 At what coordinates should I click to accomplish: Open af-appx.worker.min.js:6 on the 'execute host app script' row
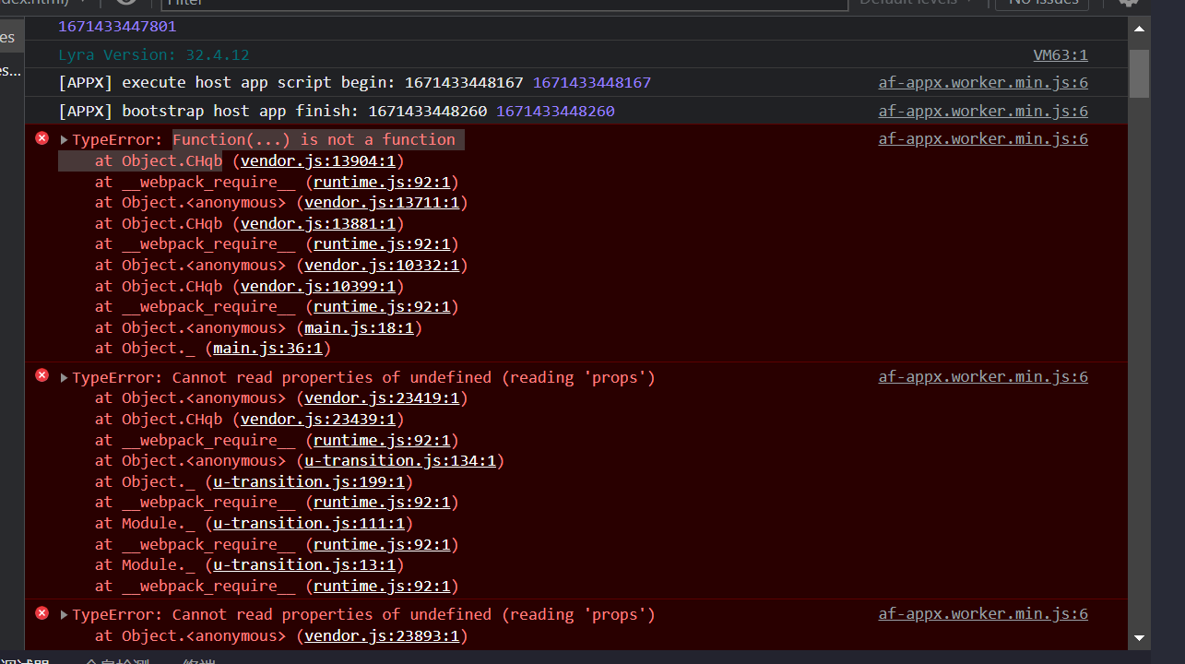[x=983, y=83]
